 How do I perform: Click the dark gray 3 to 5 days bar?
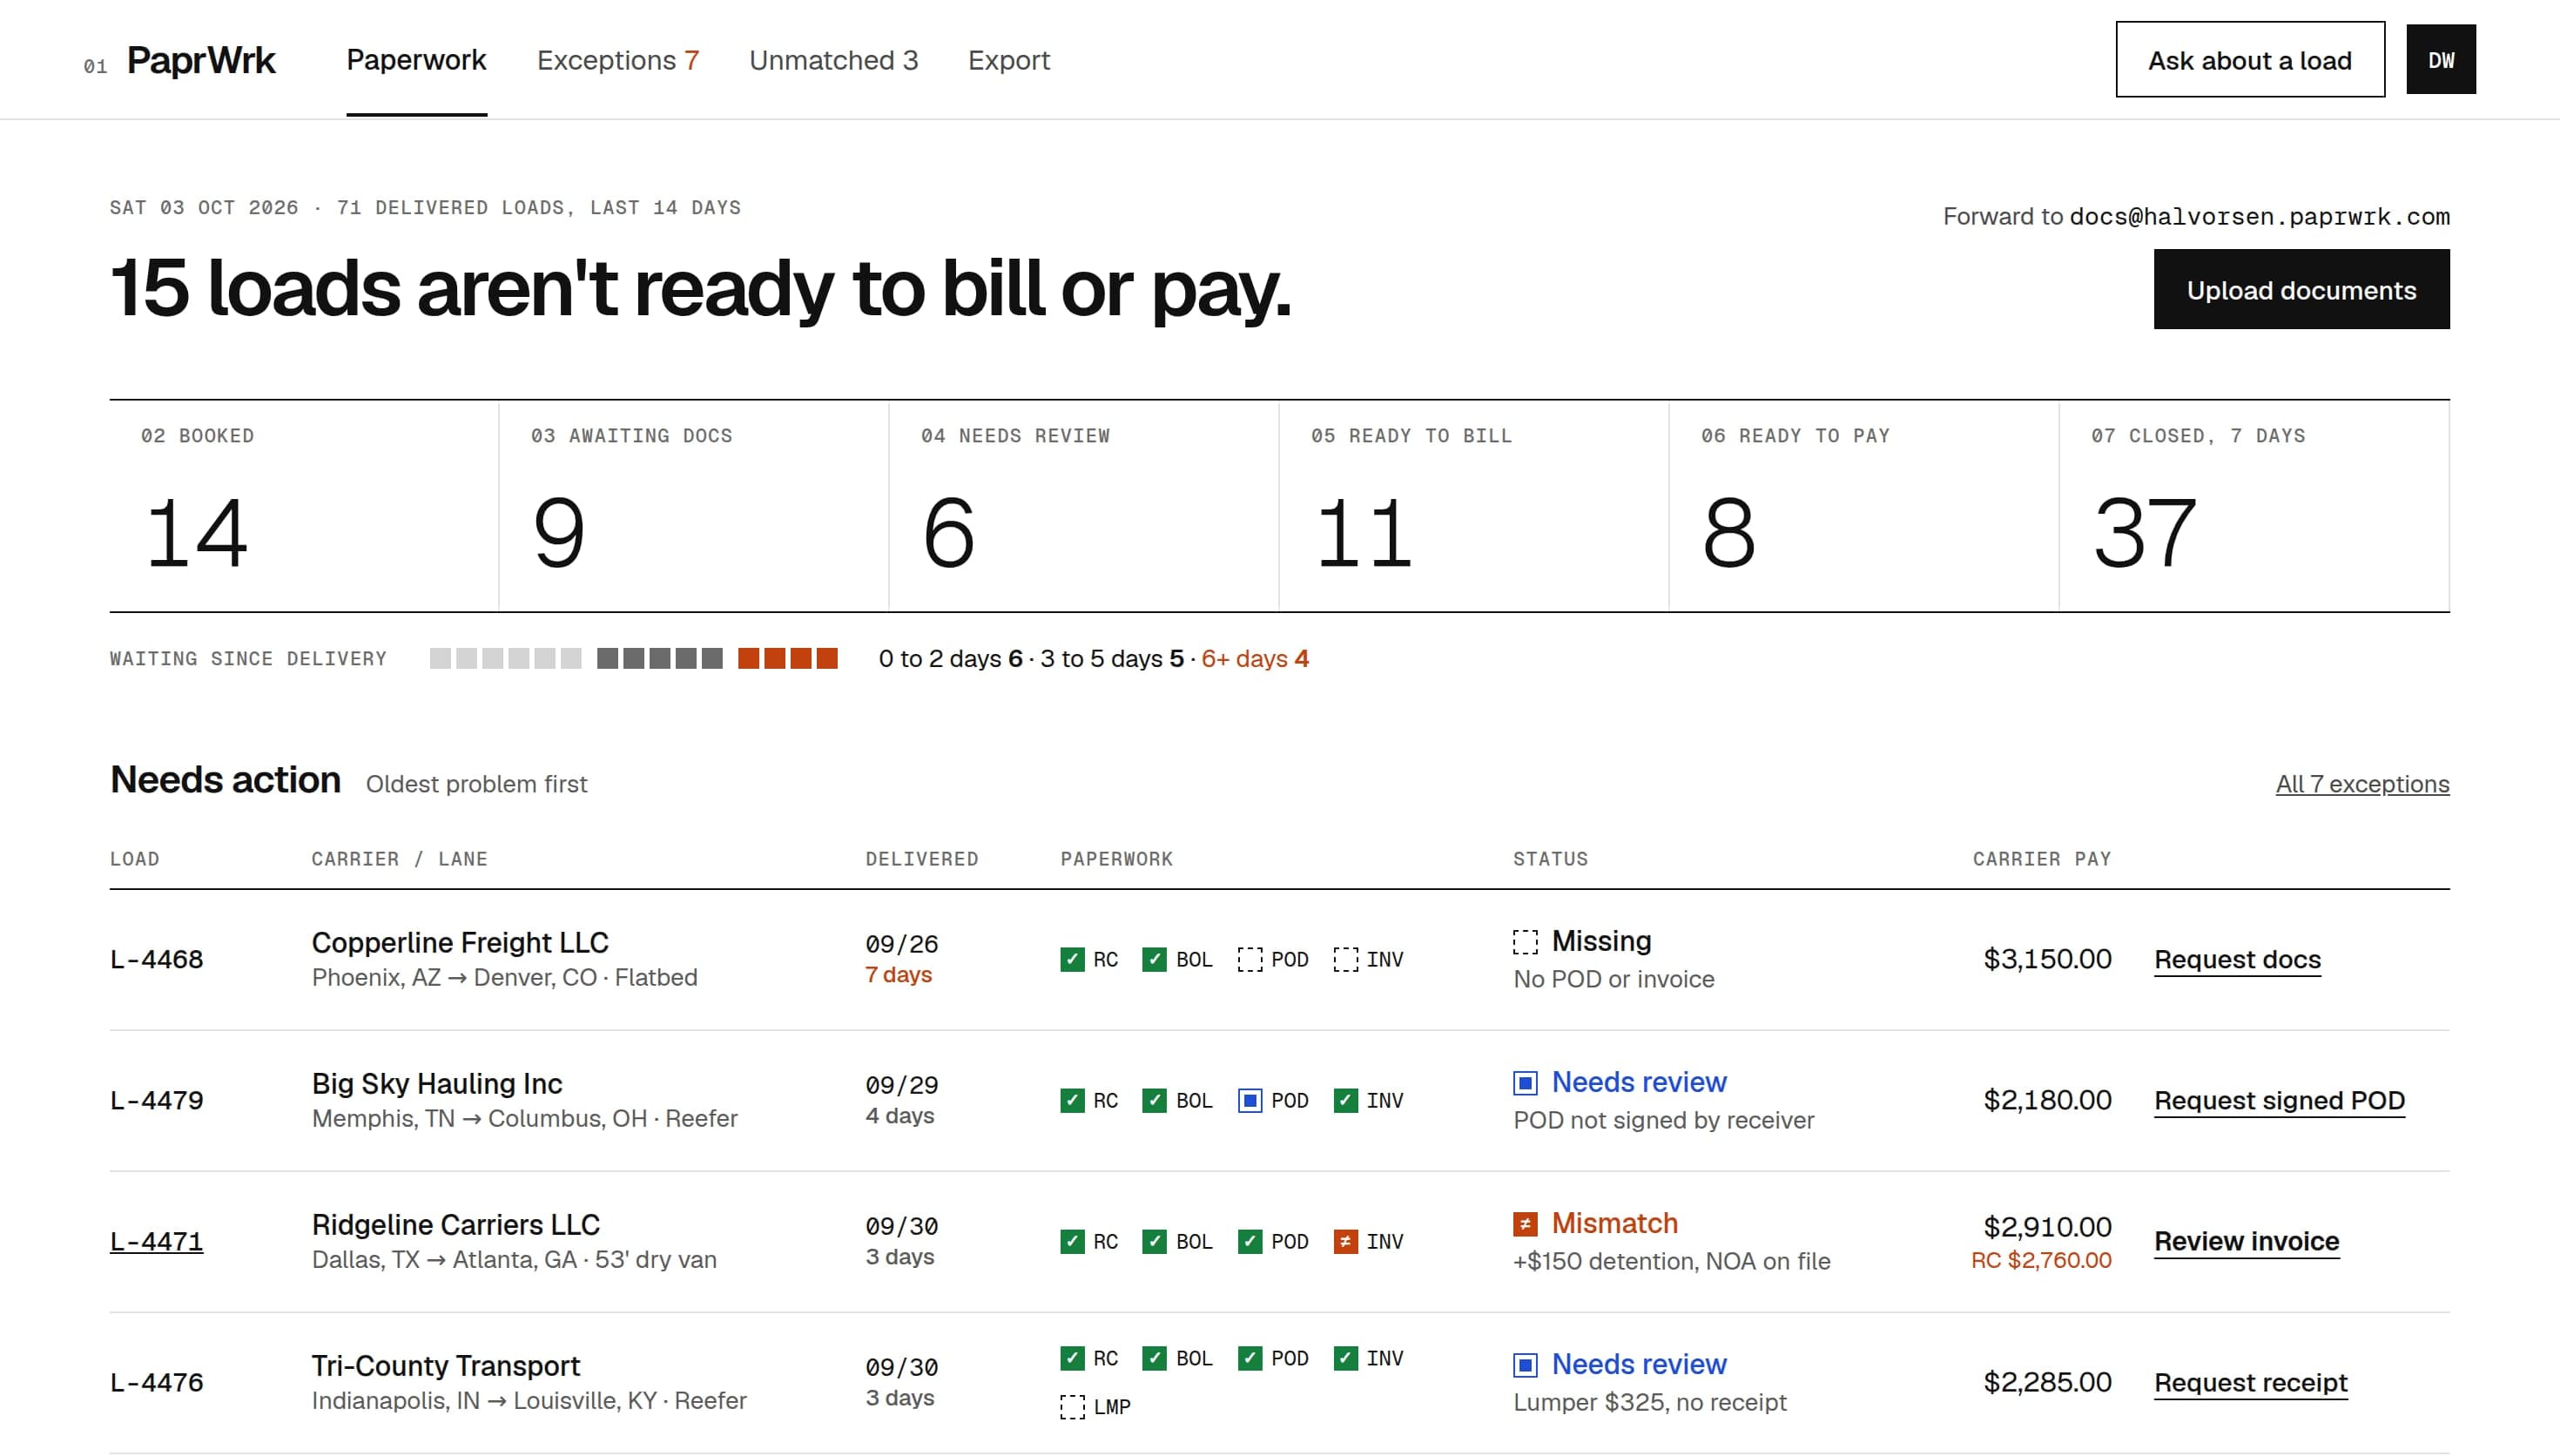coord(659,658)
